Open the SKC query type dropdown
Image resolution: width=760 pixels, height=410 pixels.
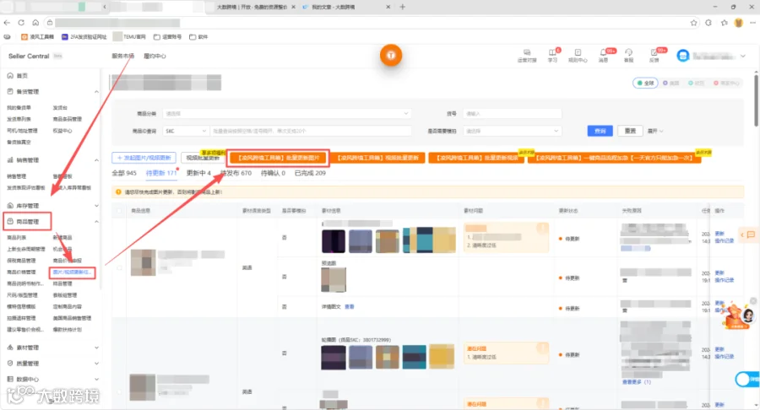click(x=186, y=131)
